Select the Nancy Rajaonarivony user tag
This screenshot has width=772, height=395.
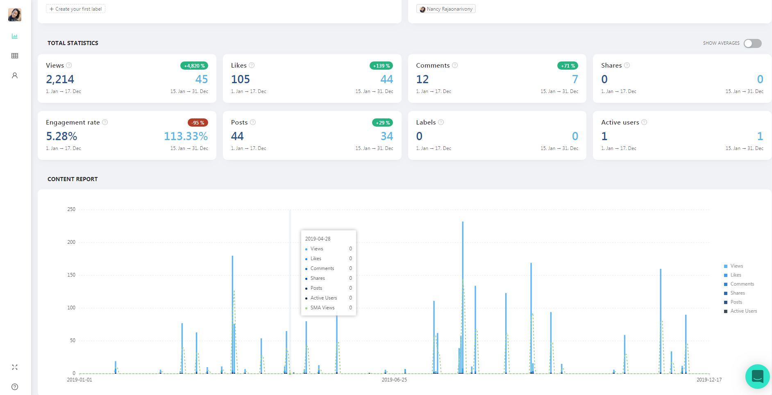[446, 9]
